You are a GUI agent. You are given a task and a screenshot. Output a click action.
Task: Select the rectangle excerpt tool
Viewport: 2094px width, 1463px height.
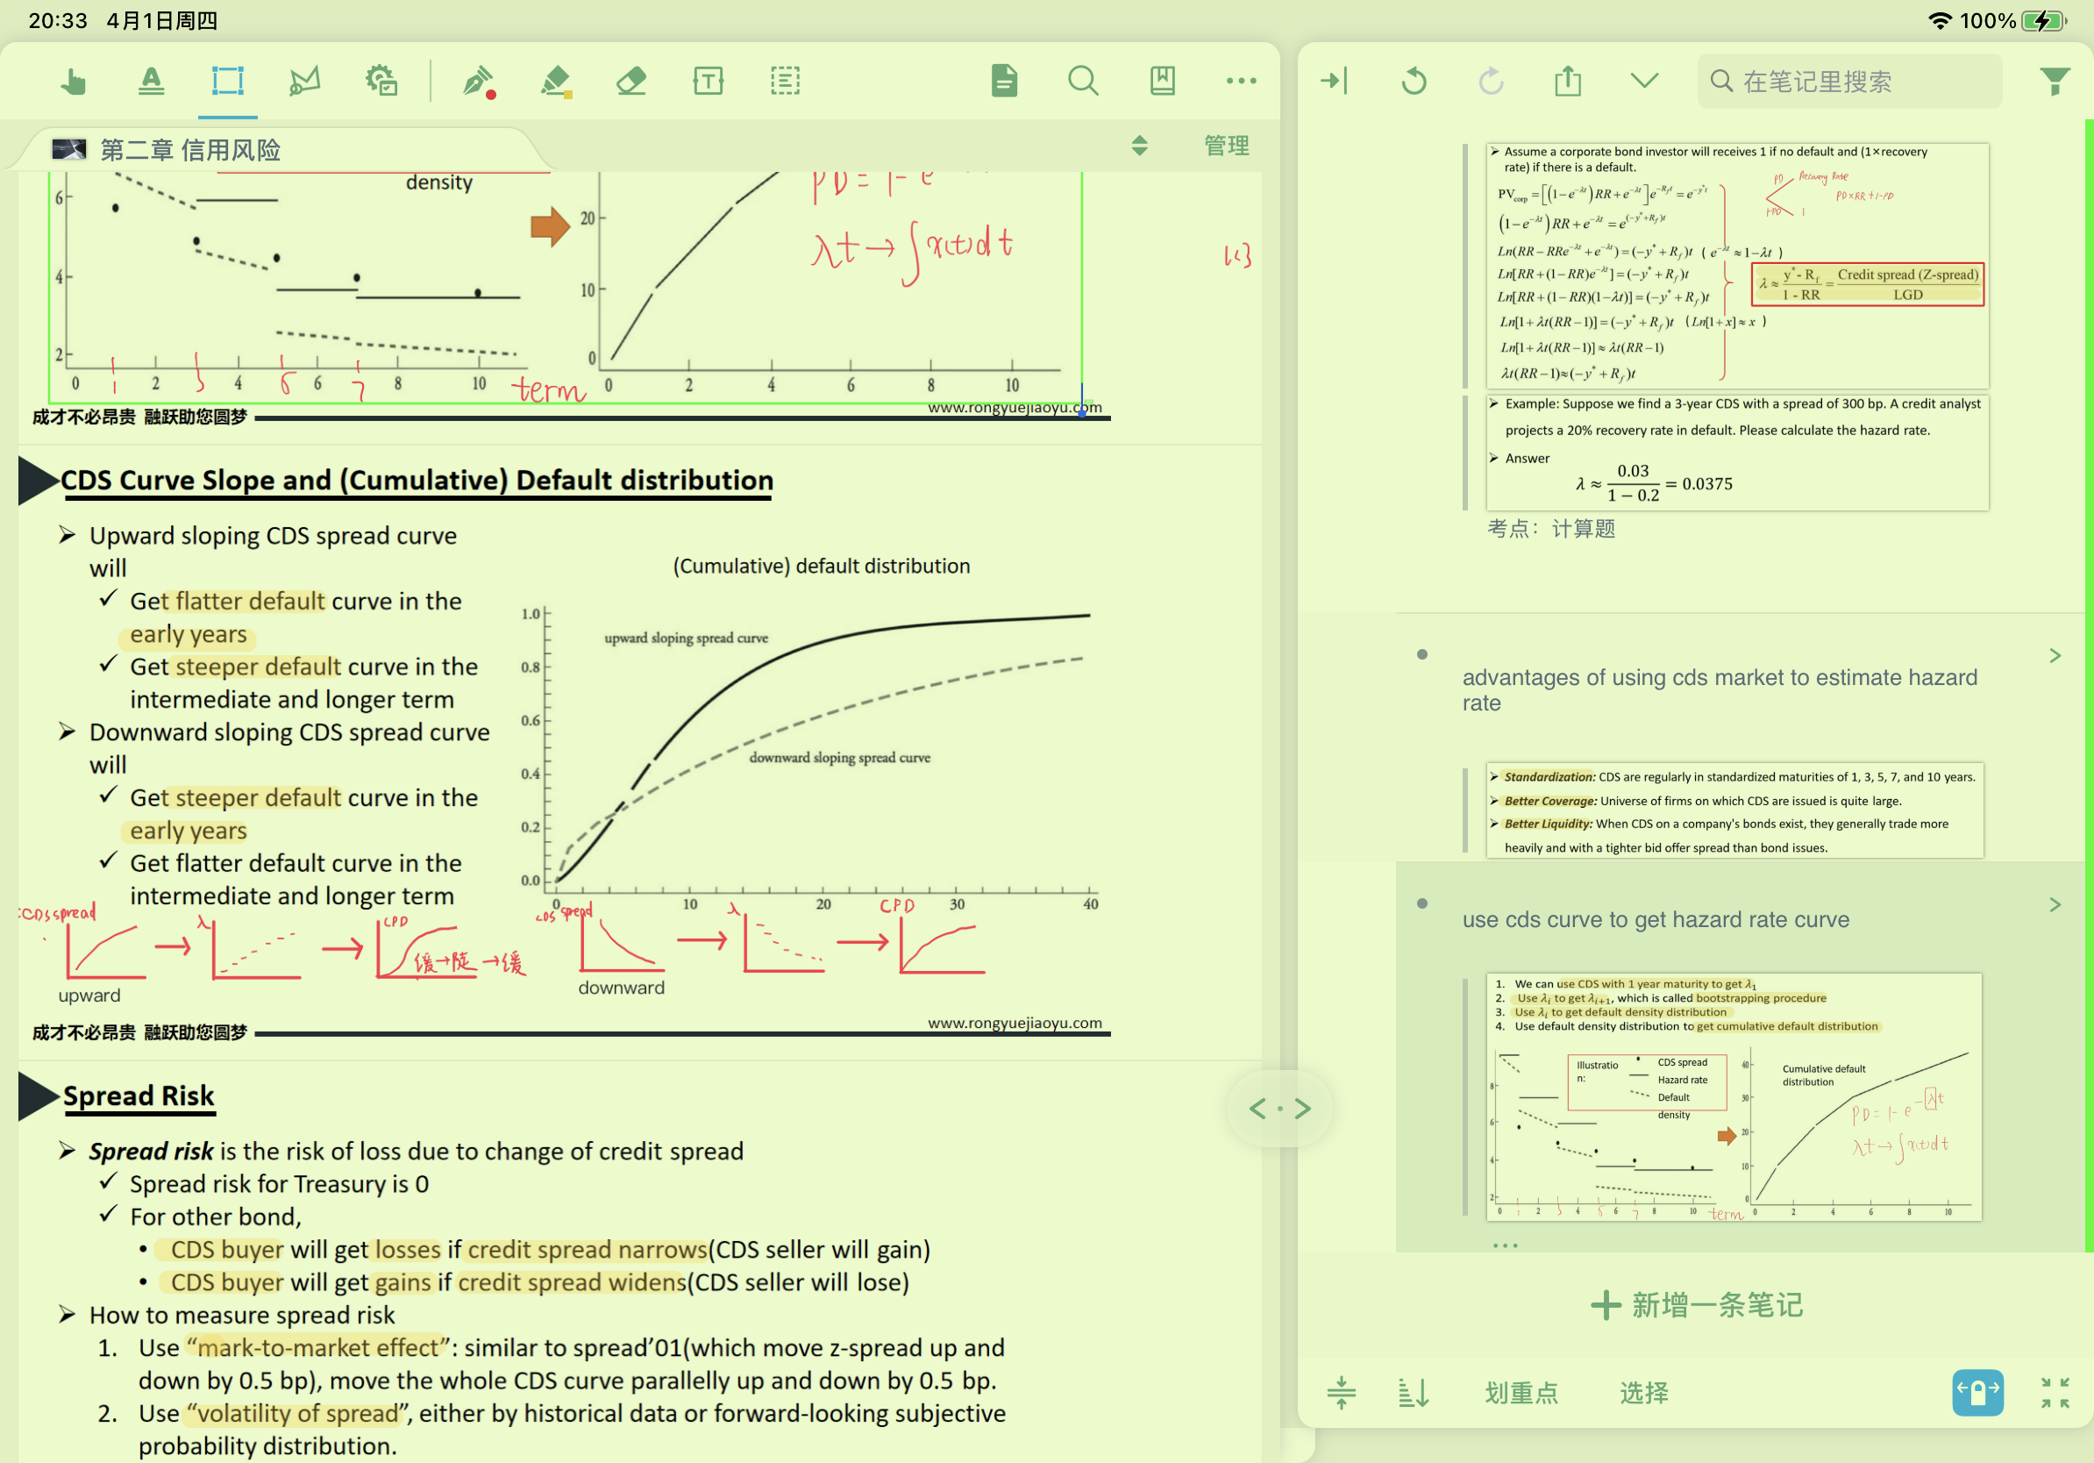227,82
